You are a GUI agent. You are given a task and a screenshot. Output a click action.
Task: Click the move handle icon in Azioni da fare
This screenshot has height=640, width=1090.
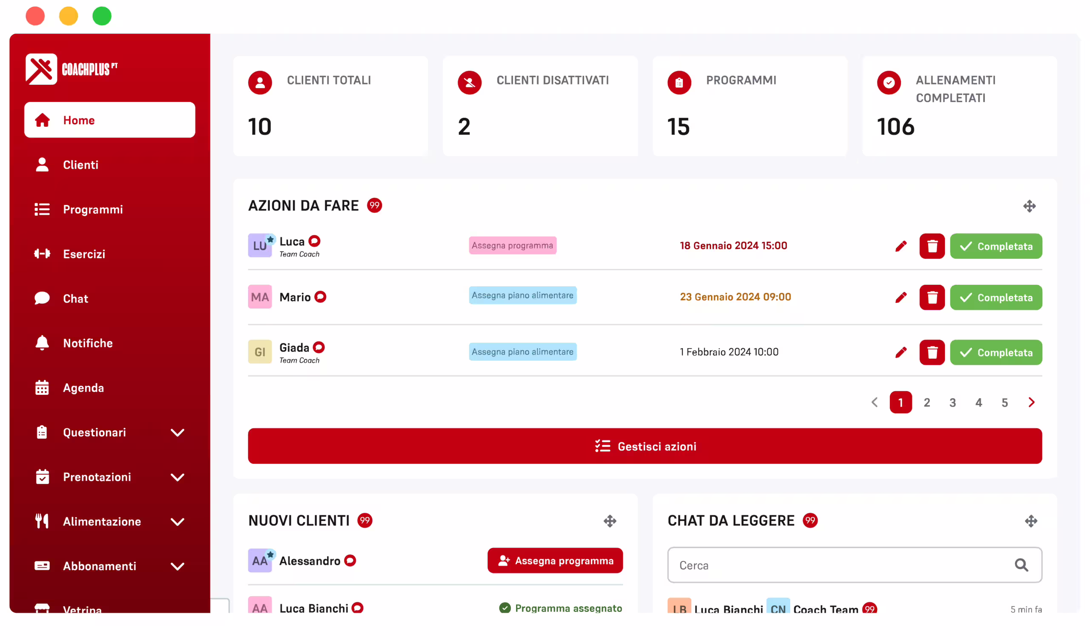coord(1029,206)
